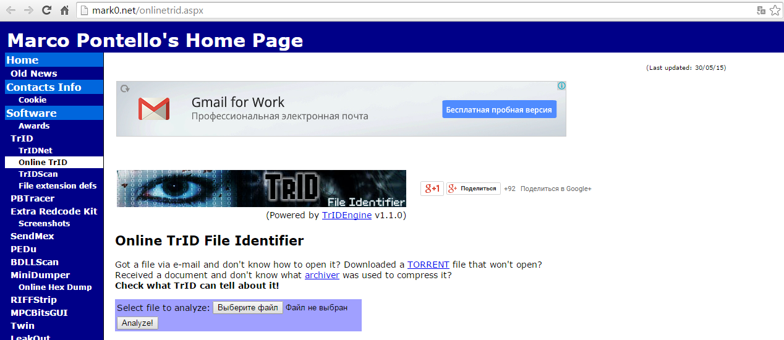Click the ad info icon on the banner
The width and height of the screenshot is (784, 340).
click(x=561, y=86)
